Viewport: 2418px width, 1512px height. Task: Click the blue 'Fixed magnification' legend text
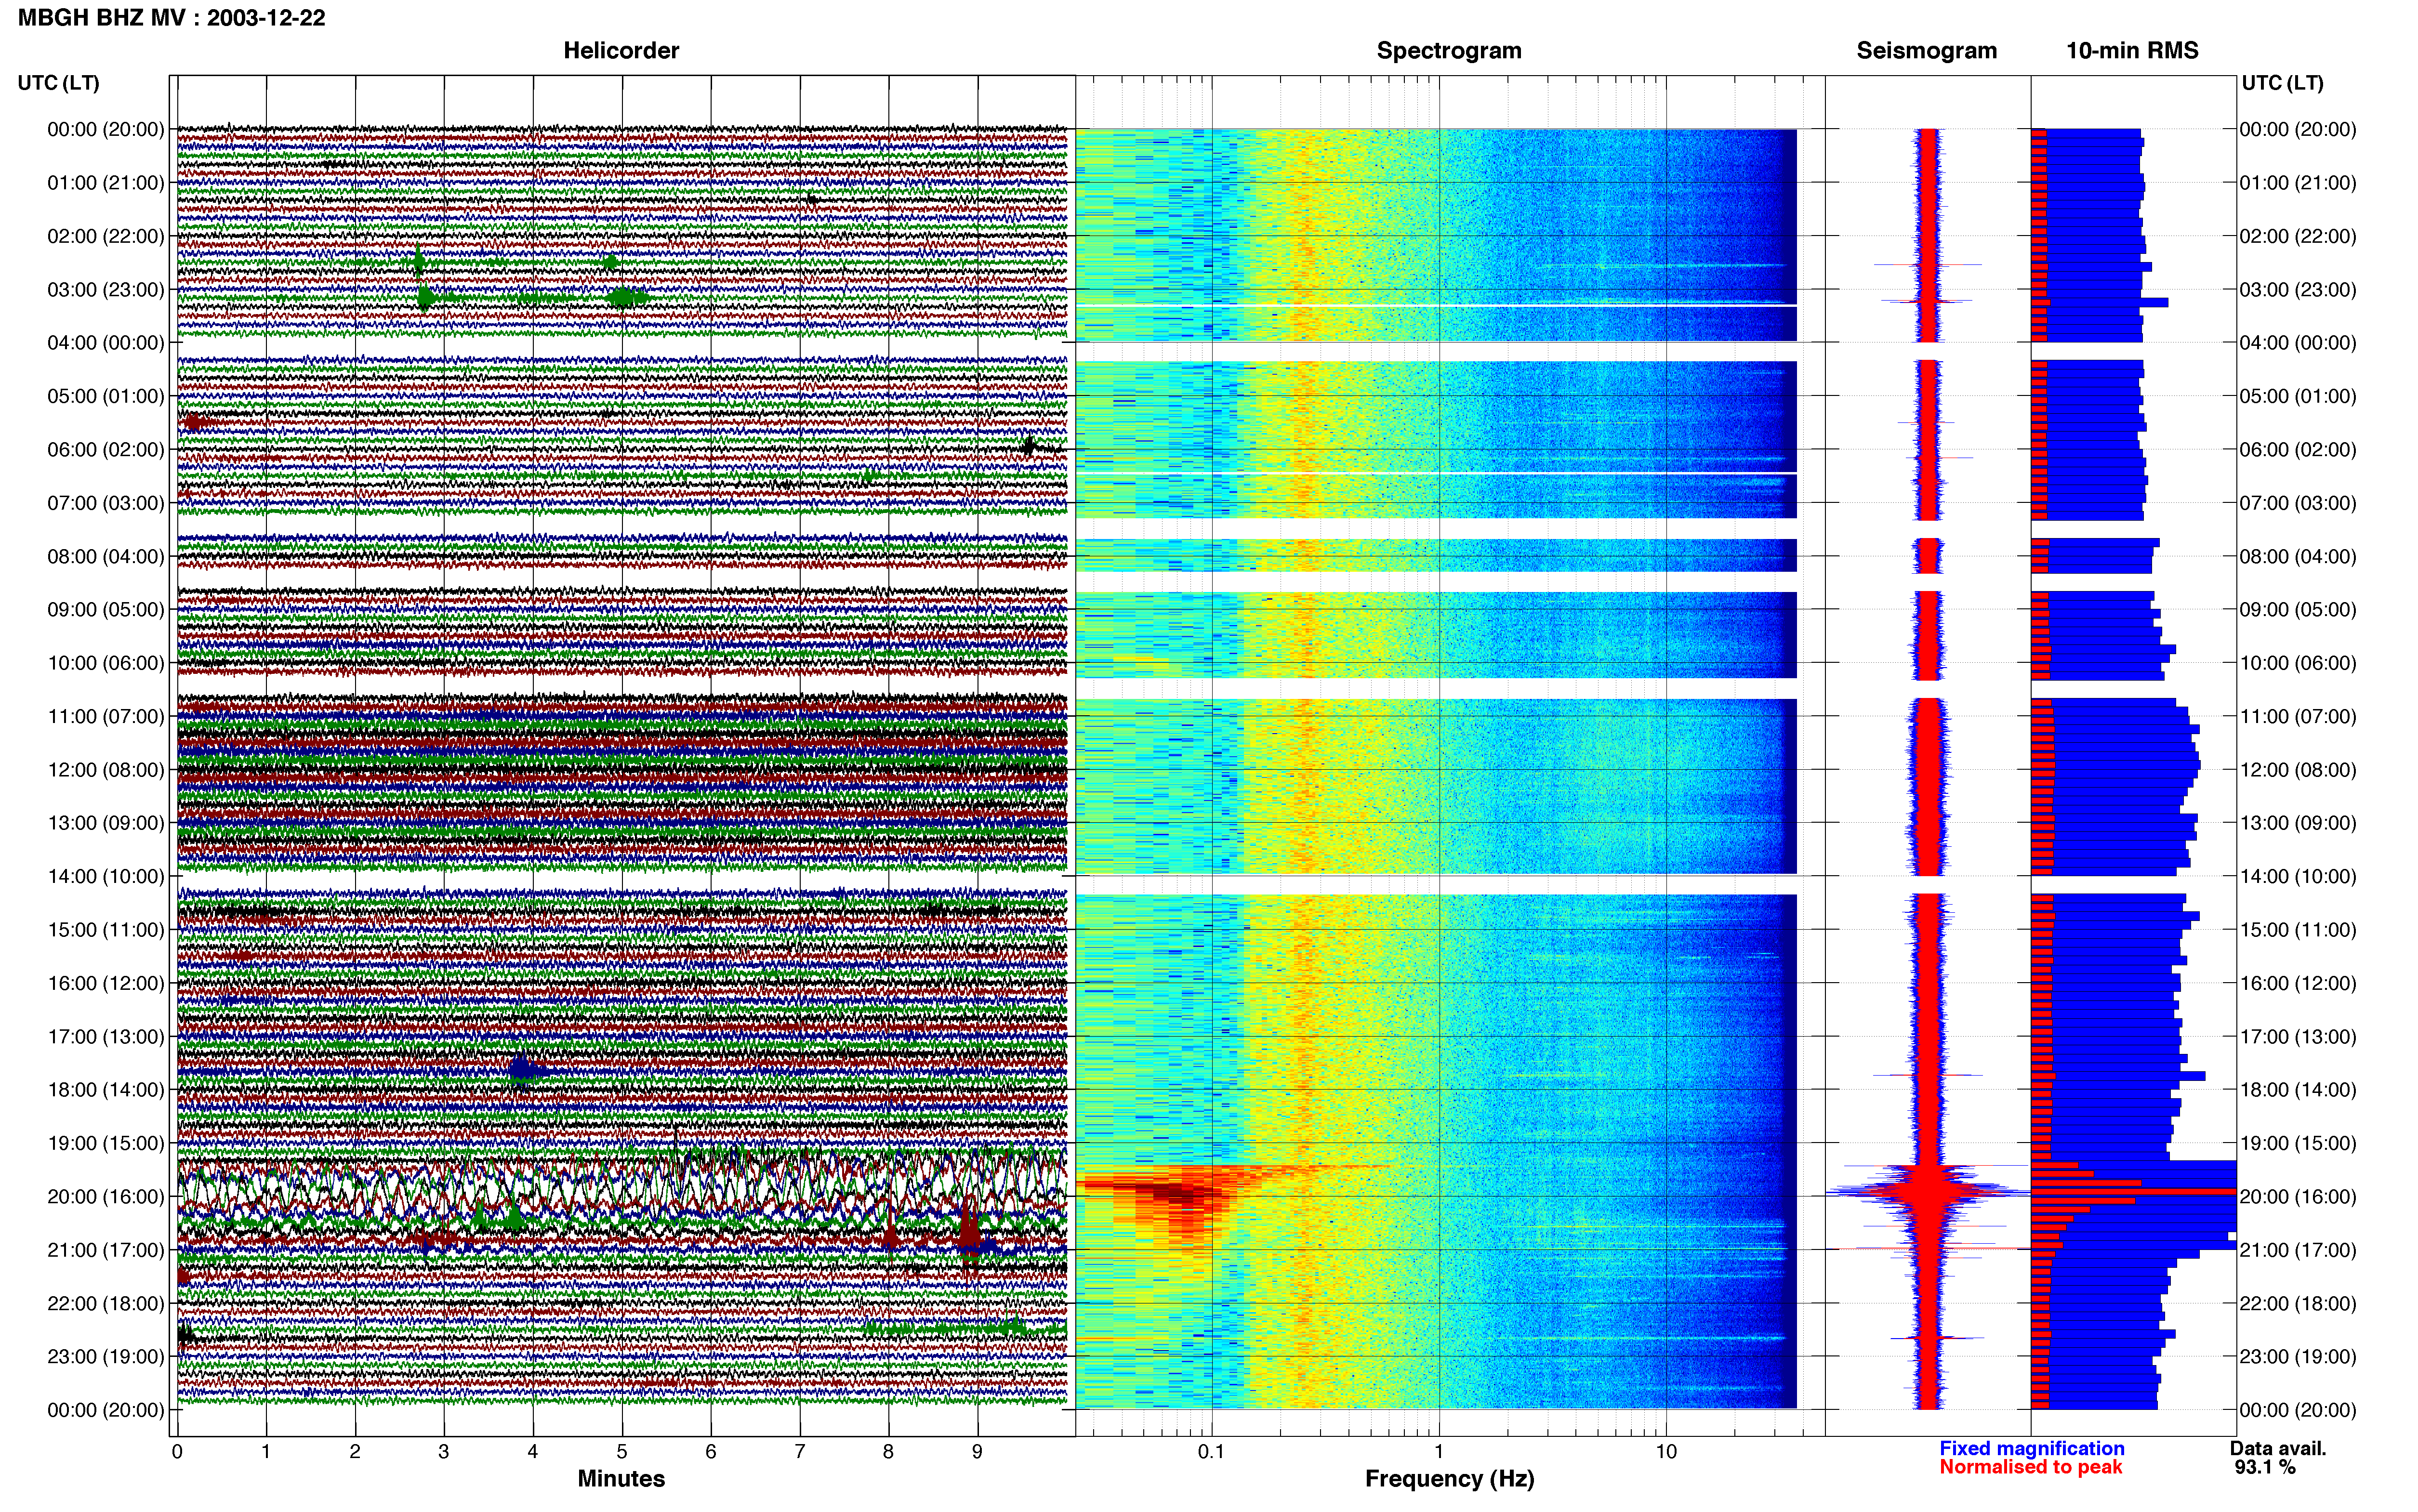pos(2032,1448)
